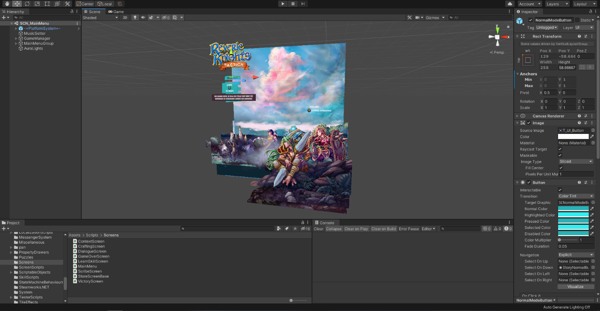Viewport: 600px width, 311px height.
Task: Open Rect Transform help reference icon
Action: 579,36
